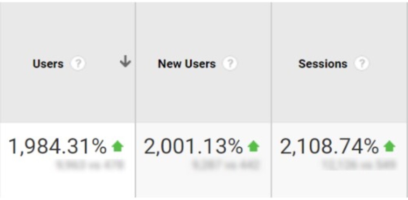Click blurred comparison numbers under Sessions percentage
408x200 pixels.
point(359,165)
